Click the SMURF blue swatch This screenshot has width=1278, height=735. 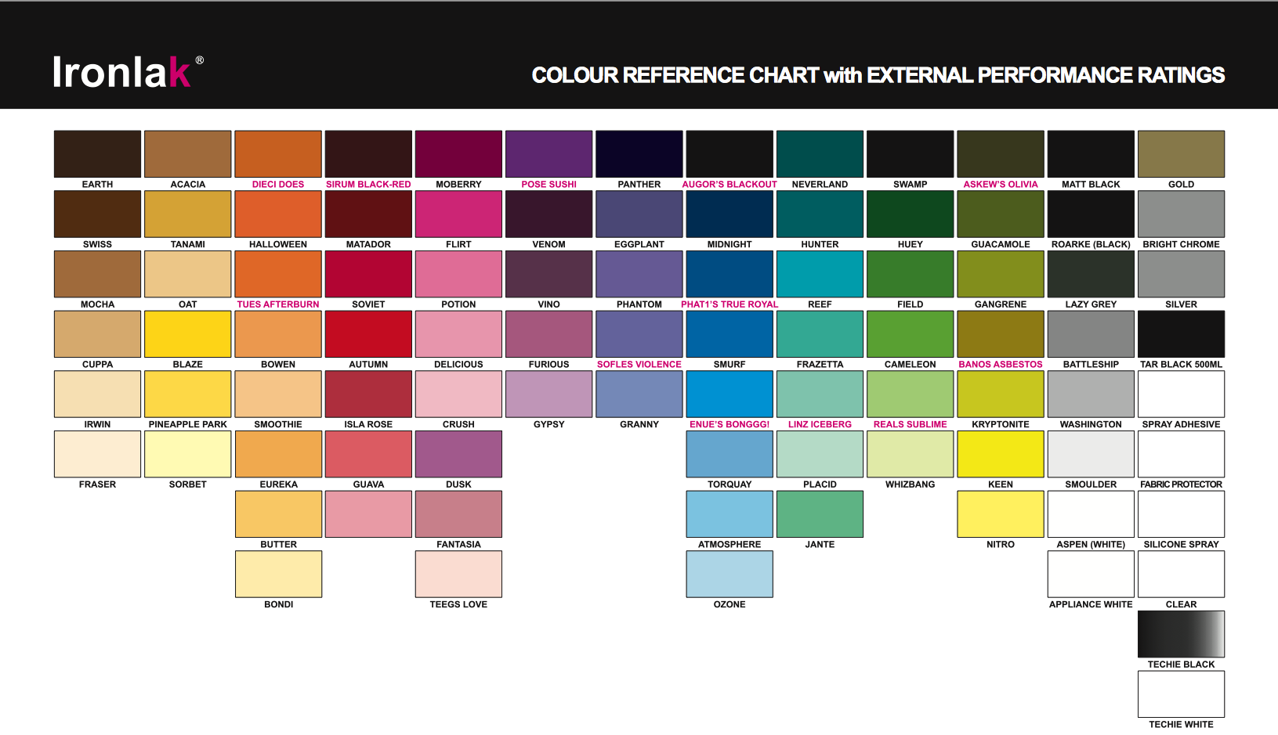(x=730, y=334)
